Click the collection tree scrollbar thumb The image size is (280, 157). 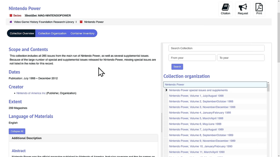tap(268, 88)
